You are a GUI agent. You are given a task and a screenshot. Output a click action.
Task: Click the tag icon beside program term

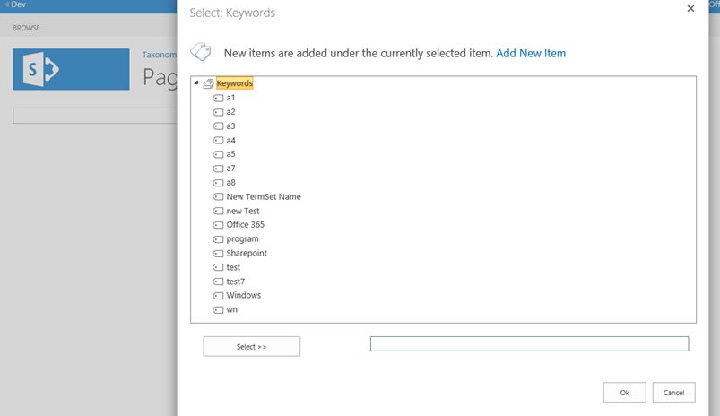[x=218, y=239]
